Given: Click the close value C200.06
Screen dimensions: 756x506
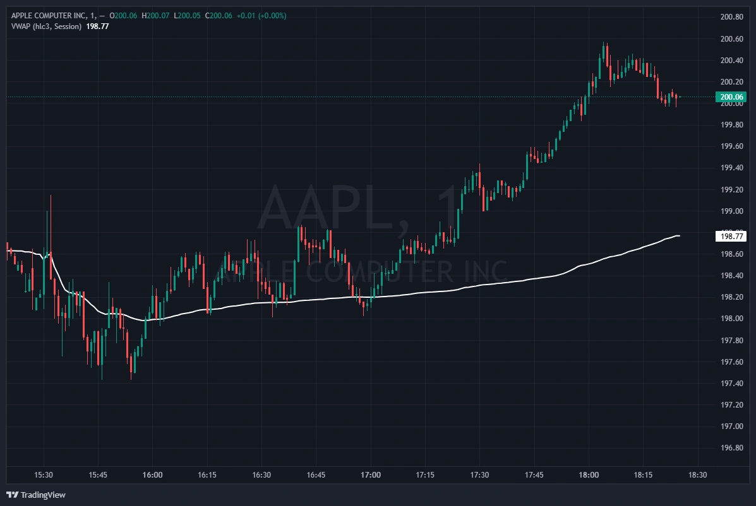Looking at the screenshot, I should pyautogui.click(x=219, y=16).
